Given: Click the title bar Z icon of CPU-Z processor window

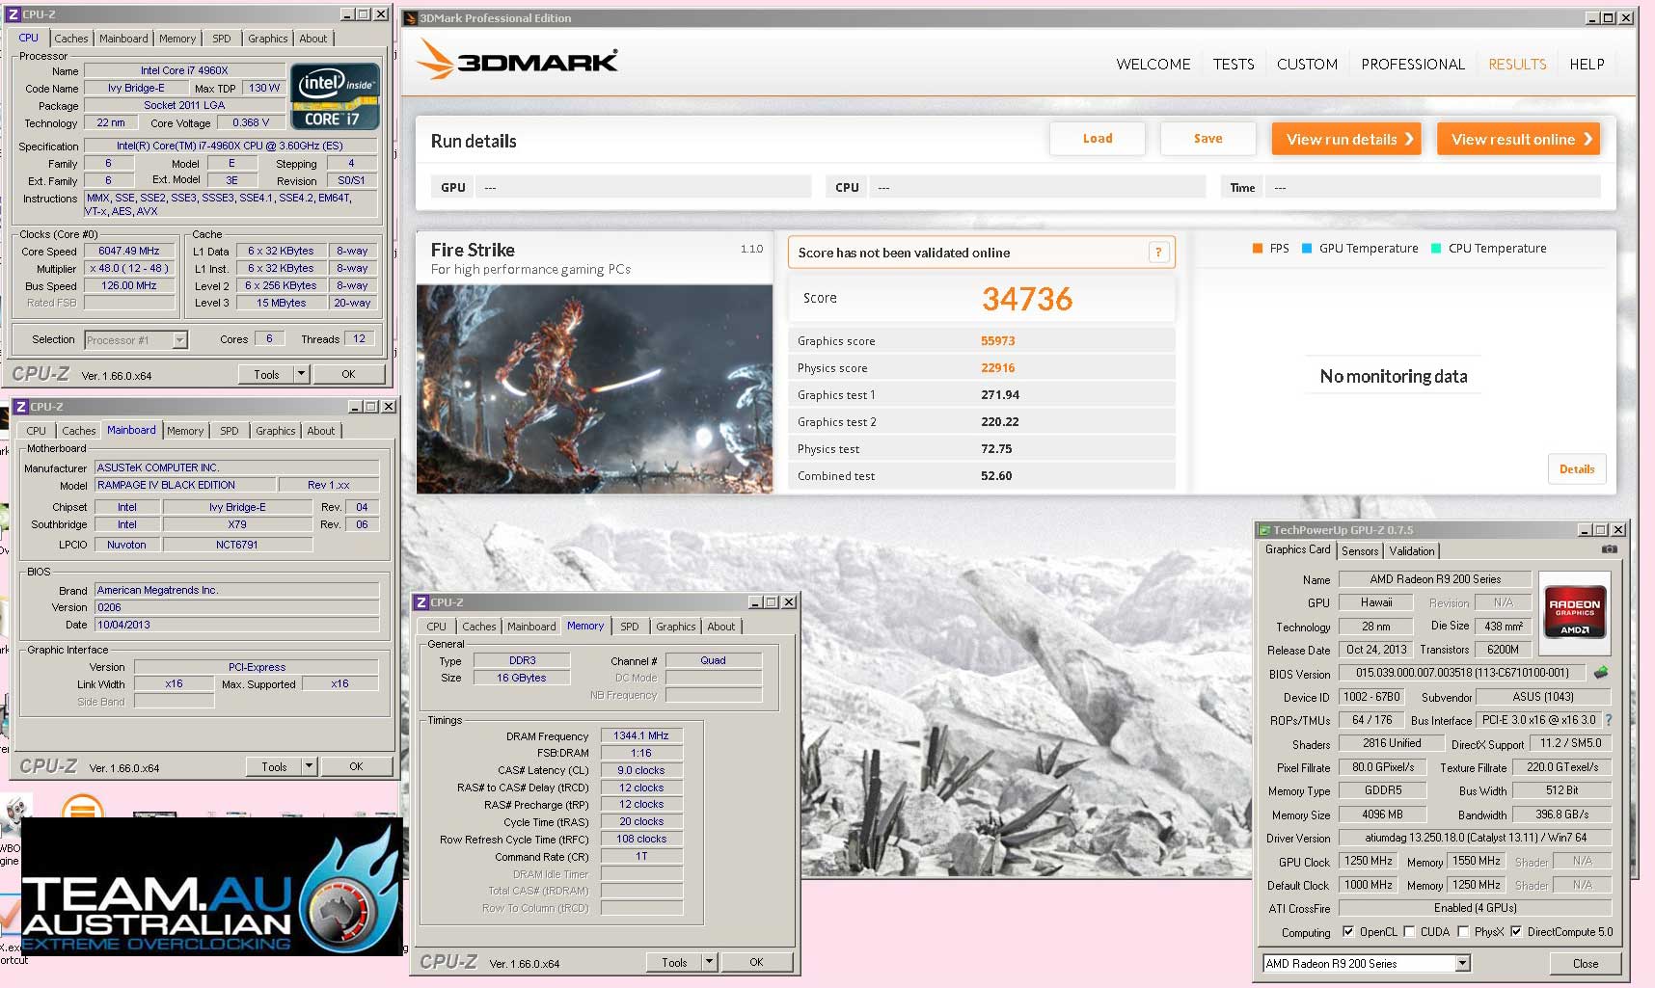Looking at the screenshot, I should (x=14, y=14).
